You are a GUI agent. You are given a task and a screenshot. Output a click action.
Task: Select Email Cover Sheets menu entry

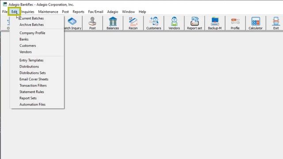pos(37,79)
